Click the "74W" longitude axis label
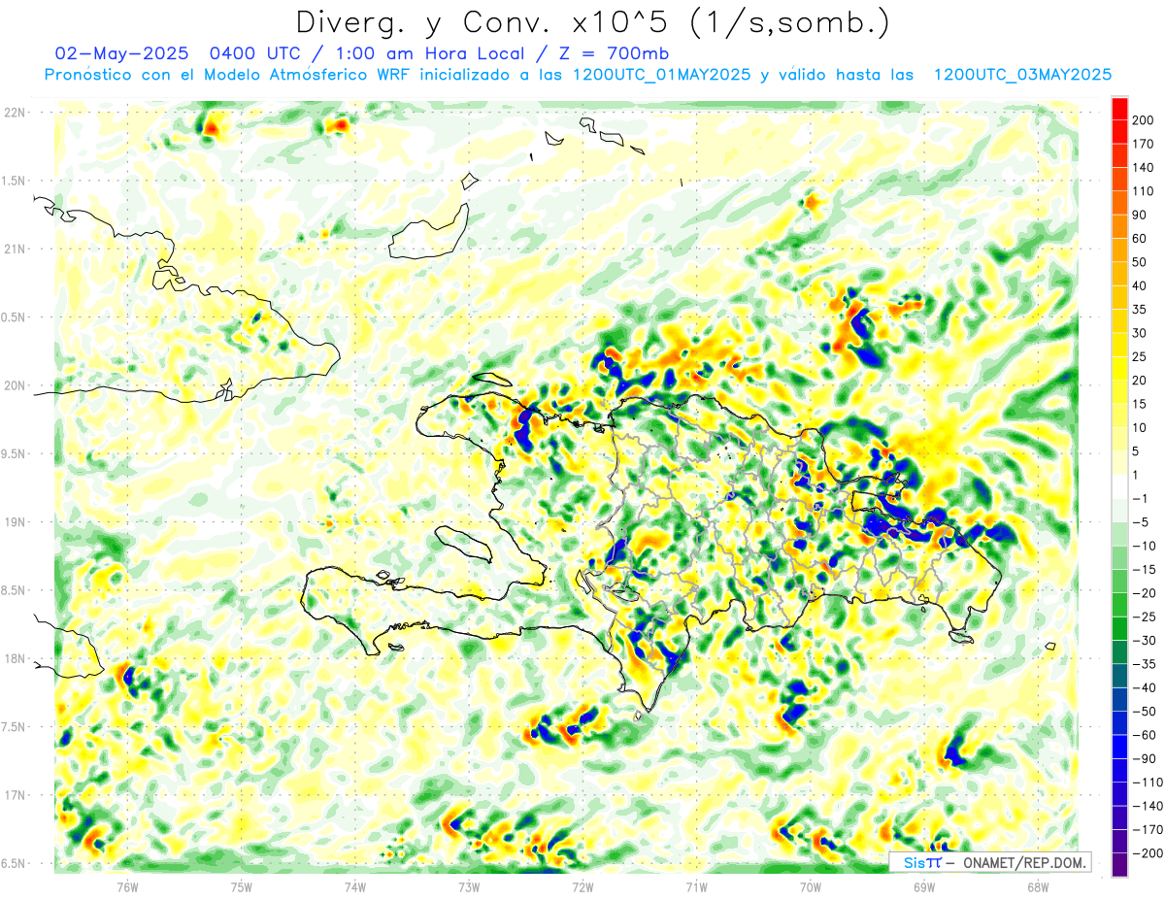 click(x=355, y=886)
